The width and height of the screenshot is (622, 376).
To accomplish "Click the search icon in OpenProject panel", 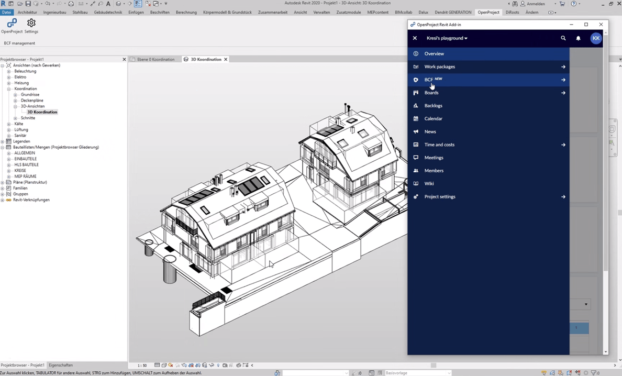I will coord(563,38).
